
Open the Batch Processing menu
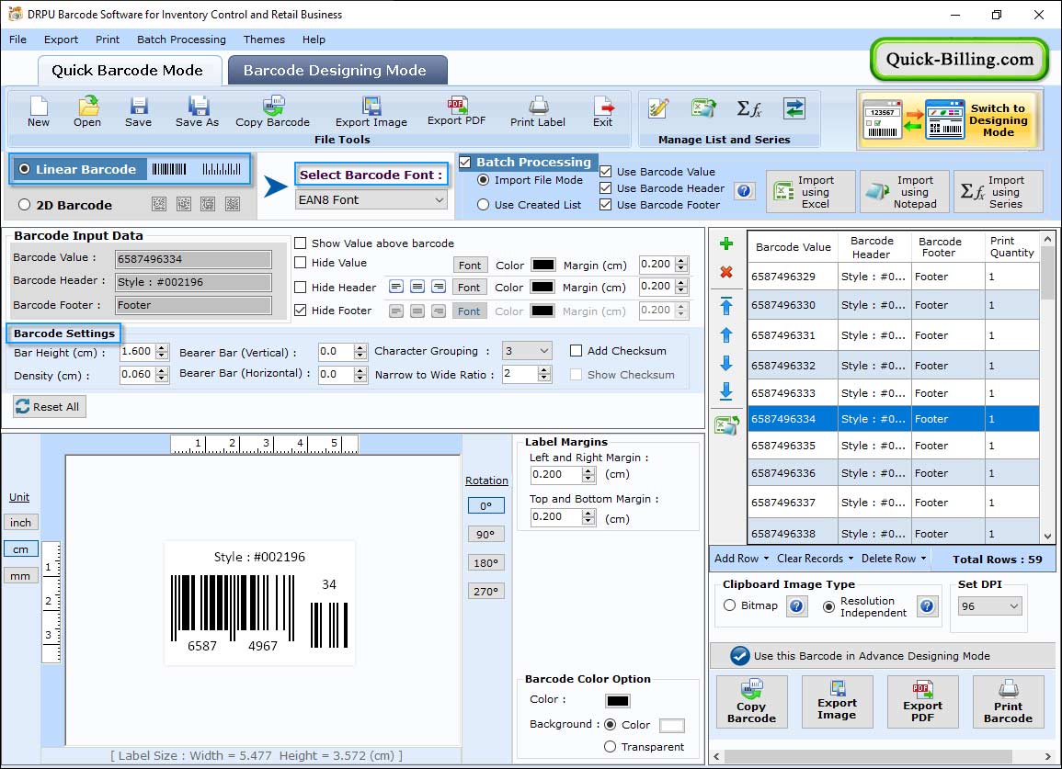[x=181, y=40]
